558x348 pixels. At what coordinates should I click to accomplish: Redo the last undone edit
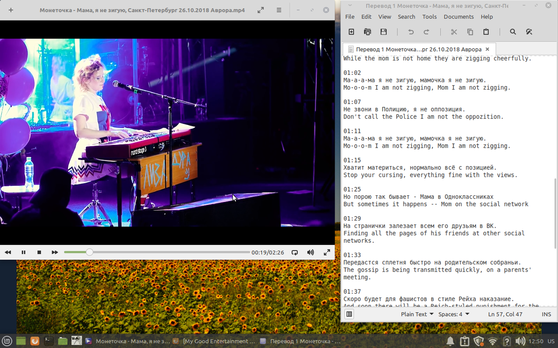[426, 32]
